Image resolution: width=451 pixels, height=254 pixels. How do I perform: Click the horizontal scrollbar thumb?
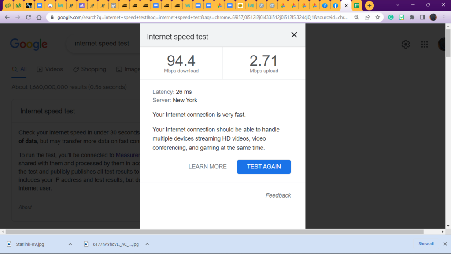(x=214, y=232)
